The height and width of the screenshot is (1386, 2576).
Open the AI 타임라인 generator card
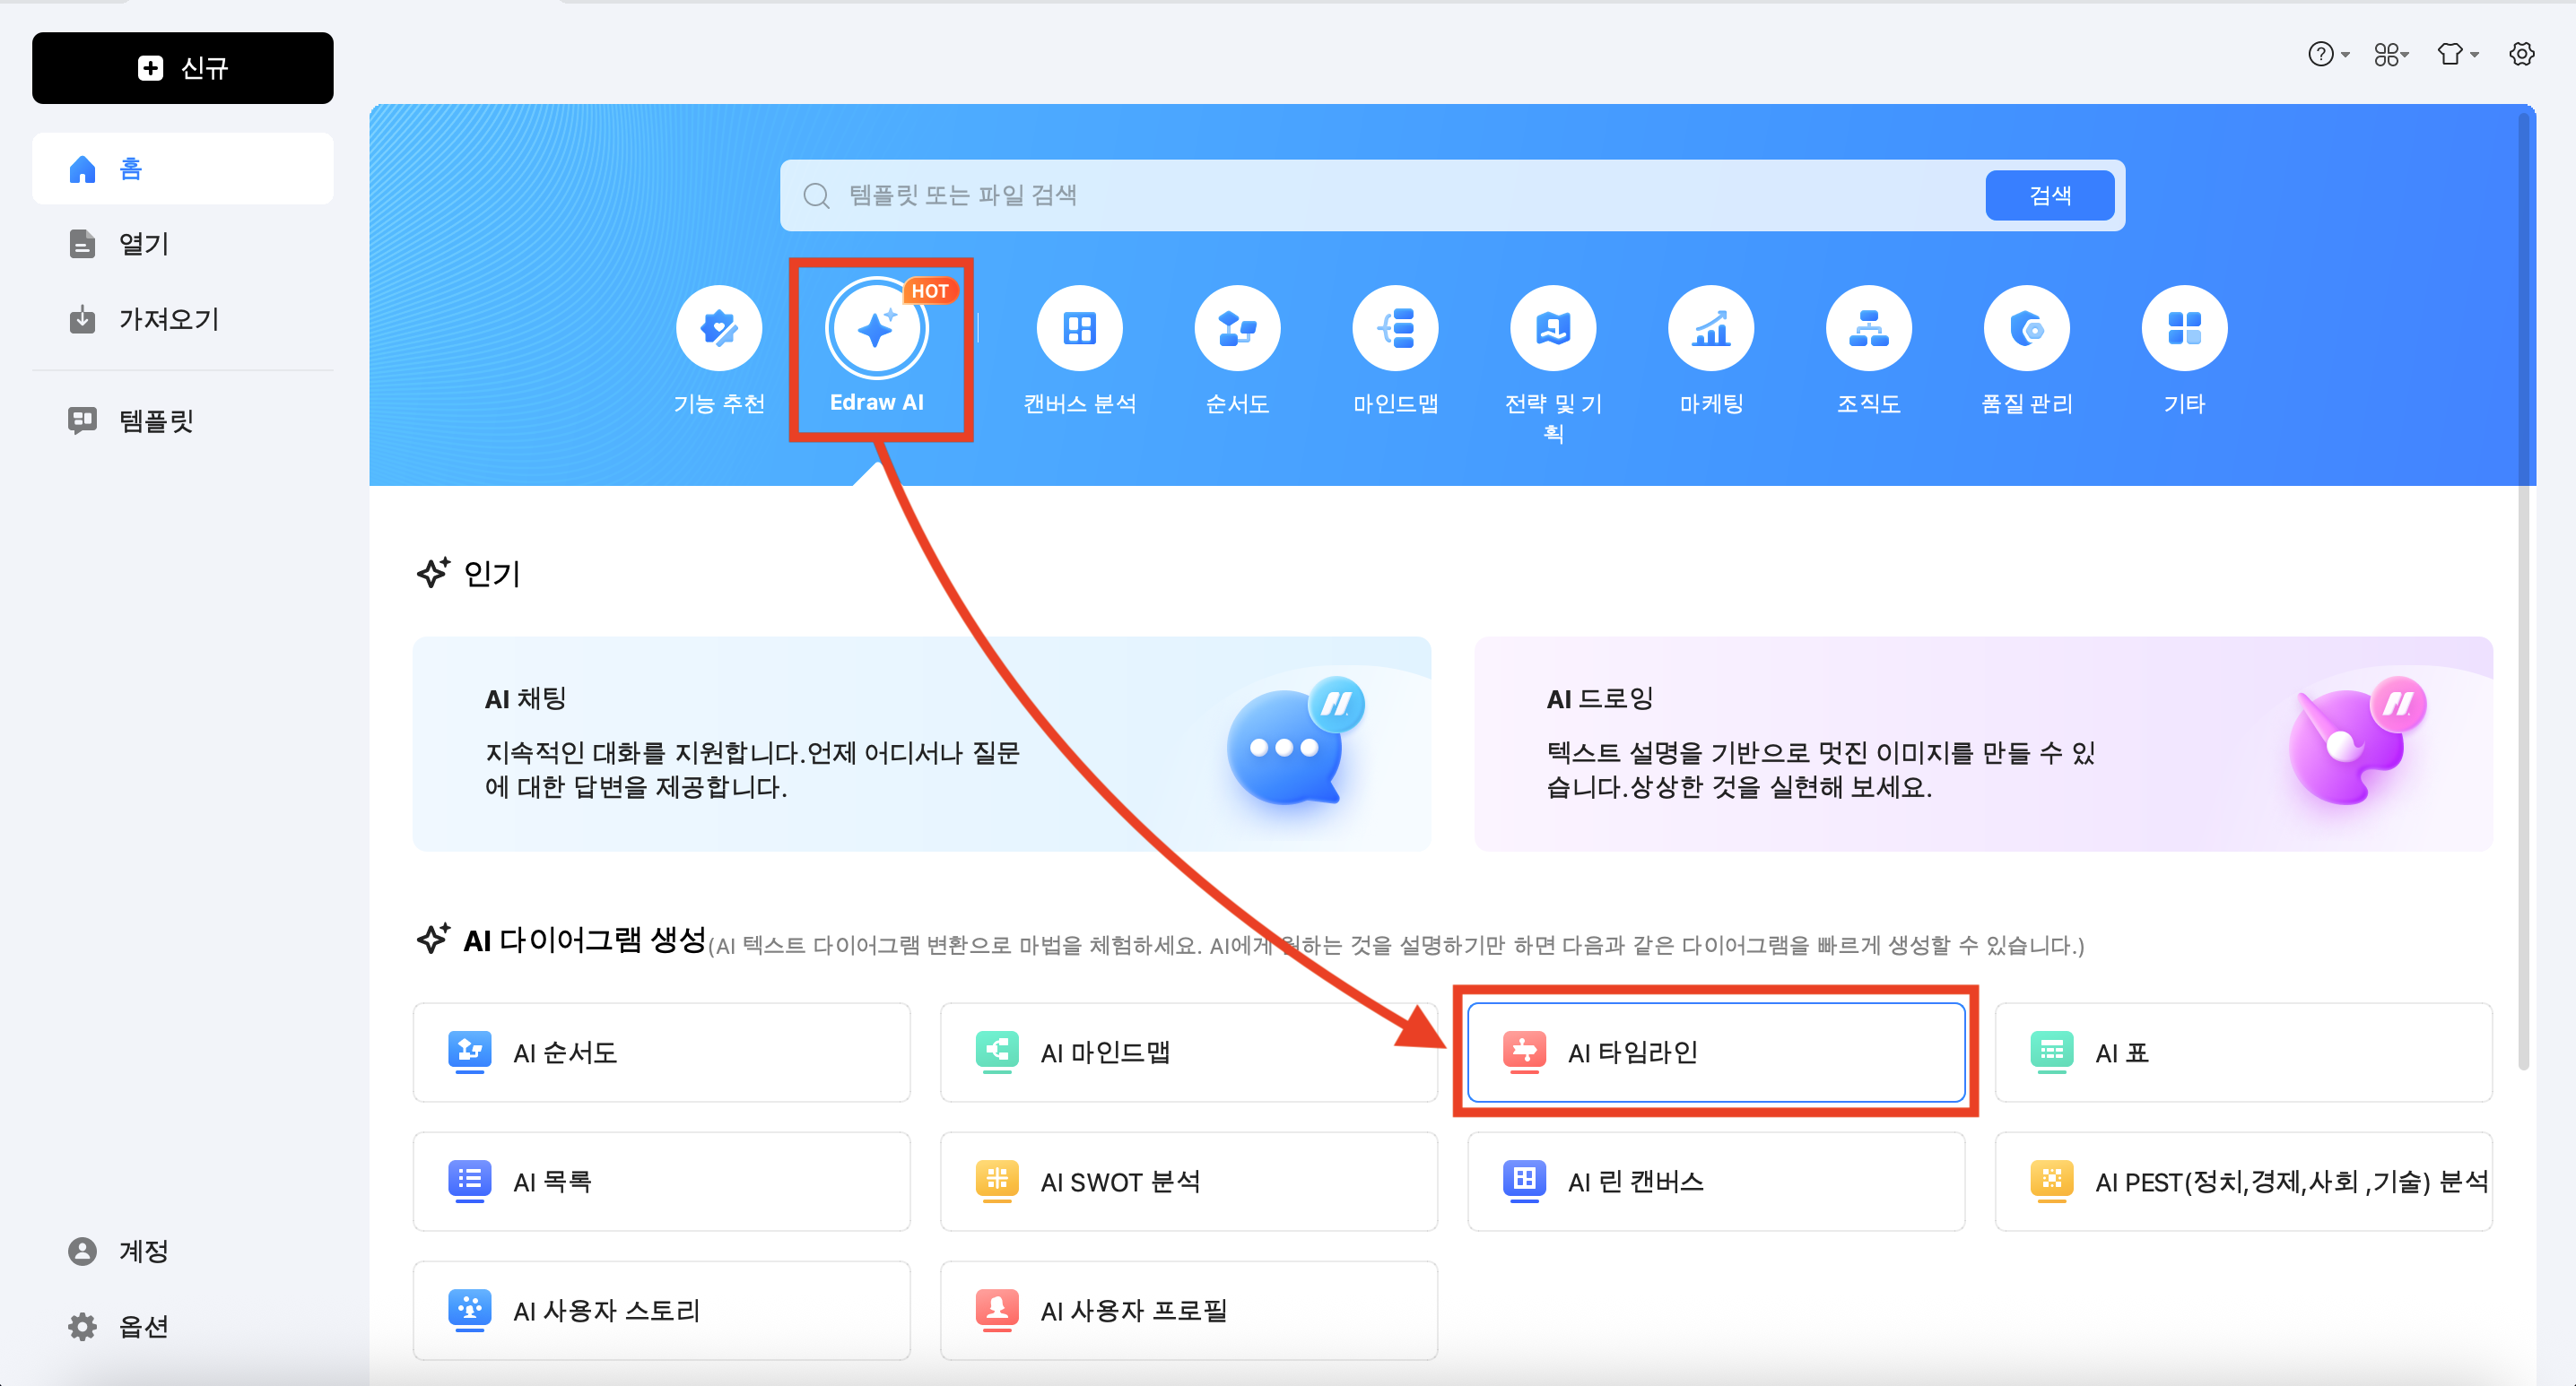(1715, 1052)
